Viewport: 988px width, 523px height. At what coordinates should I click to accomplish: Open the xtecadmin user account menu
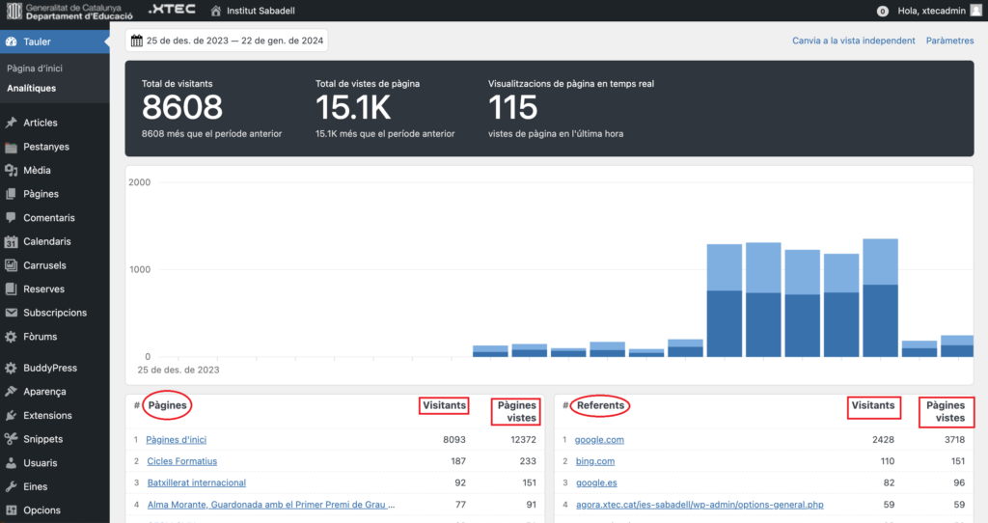point(935,11)
